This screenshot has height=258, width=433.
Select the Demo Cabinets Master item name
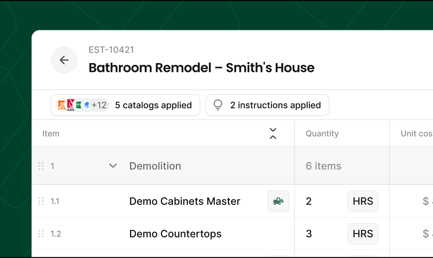185,201
